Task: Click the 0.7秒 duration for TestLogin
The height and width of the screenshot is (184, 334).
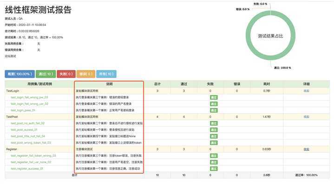Action: tap(267, 91)
